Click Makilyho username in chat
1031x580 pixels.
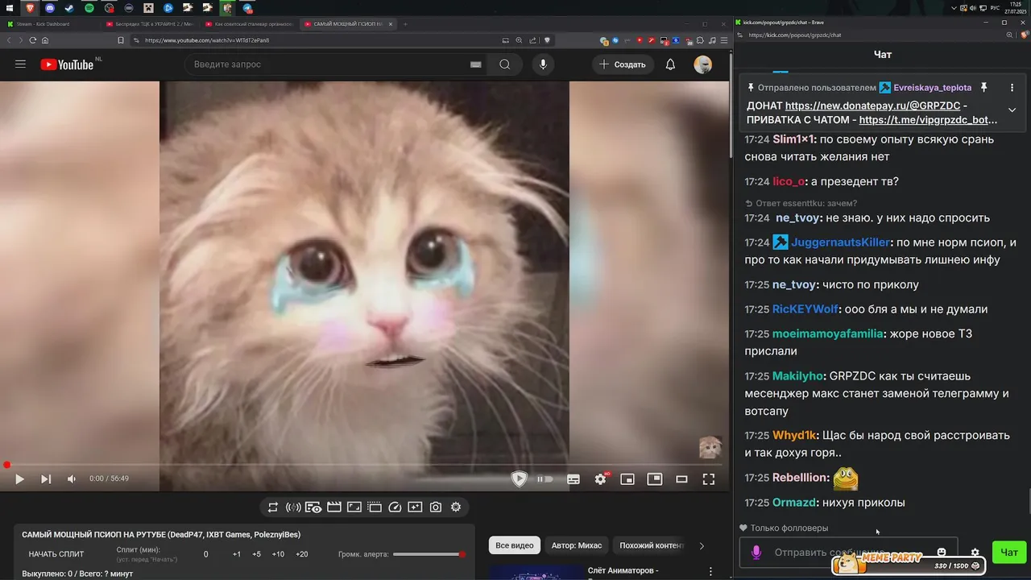pos(798,376)
